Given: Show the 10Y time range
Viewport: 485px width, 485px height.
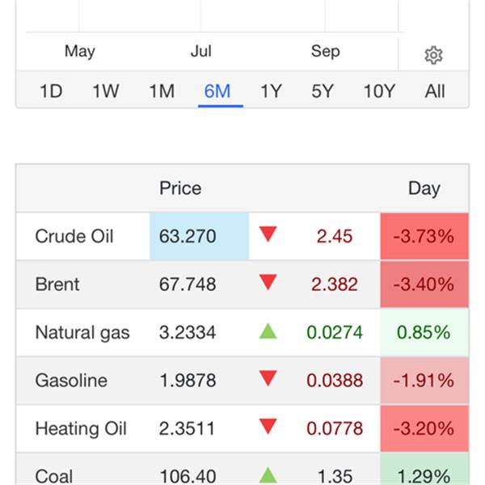Looking at the screenshot, I should 378,91.
